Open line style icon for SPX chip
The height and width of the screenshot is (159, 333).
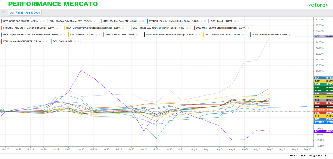pos(96,35)
